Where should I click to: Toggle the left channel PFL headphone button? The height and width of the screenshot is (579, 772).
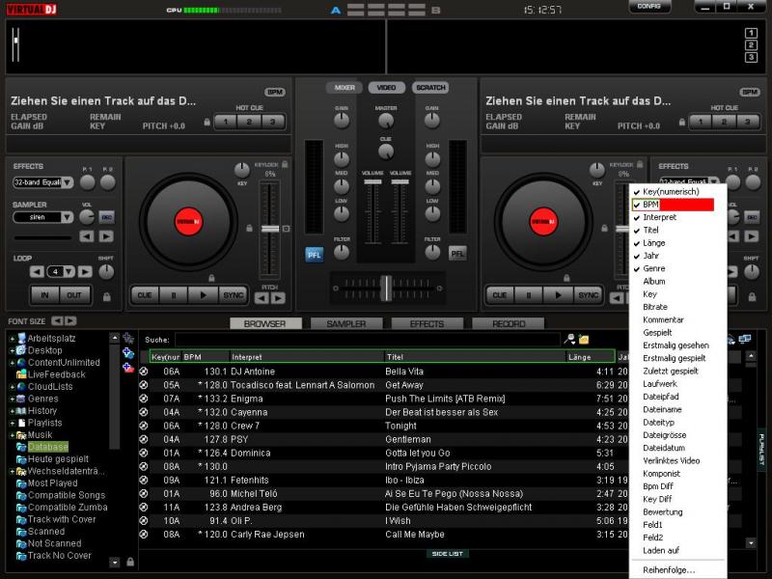314,254
